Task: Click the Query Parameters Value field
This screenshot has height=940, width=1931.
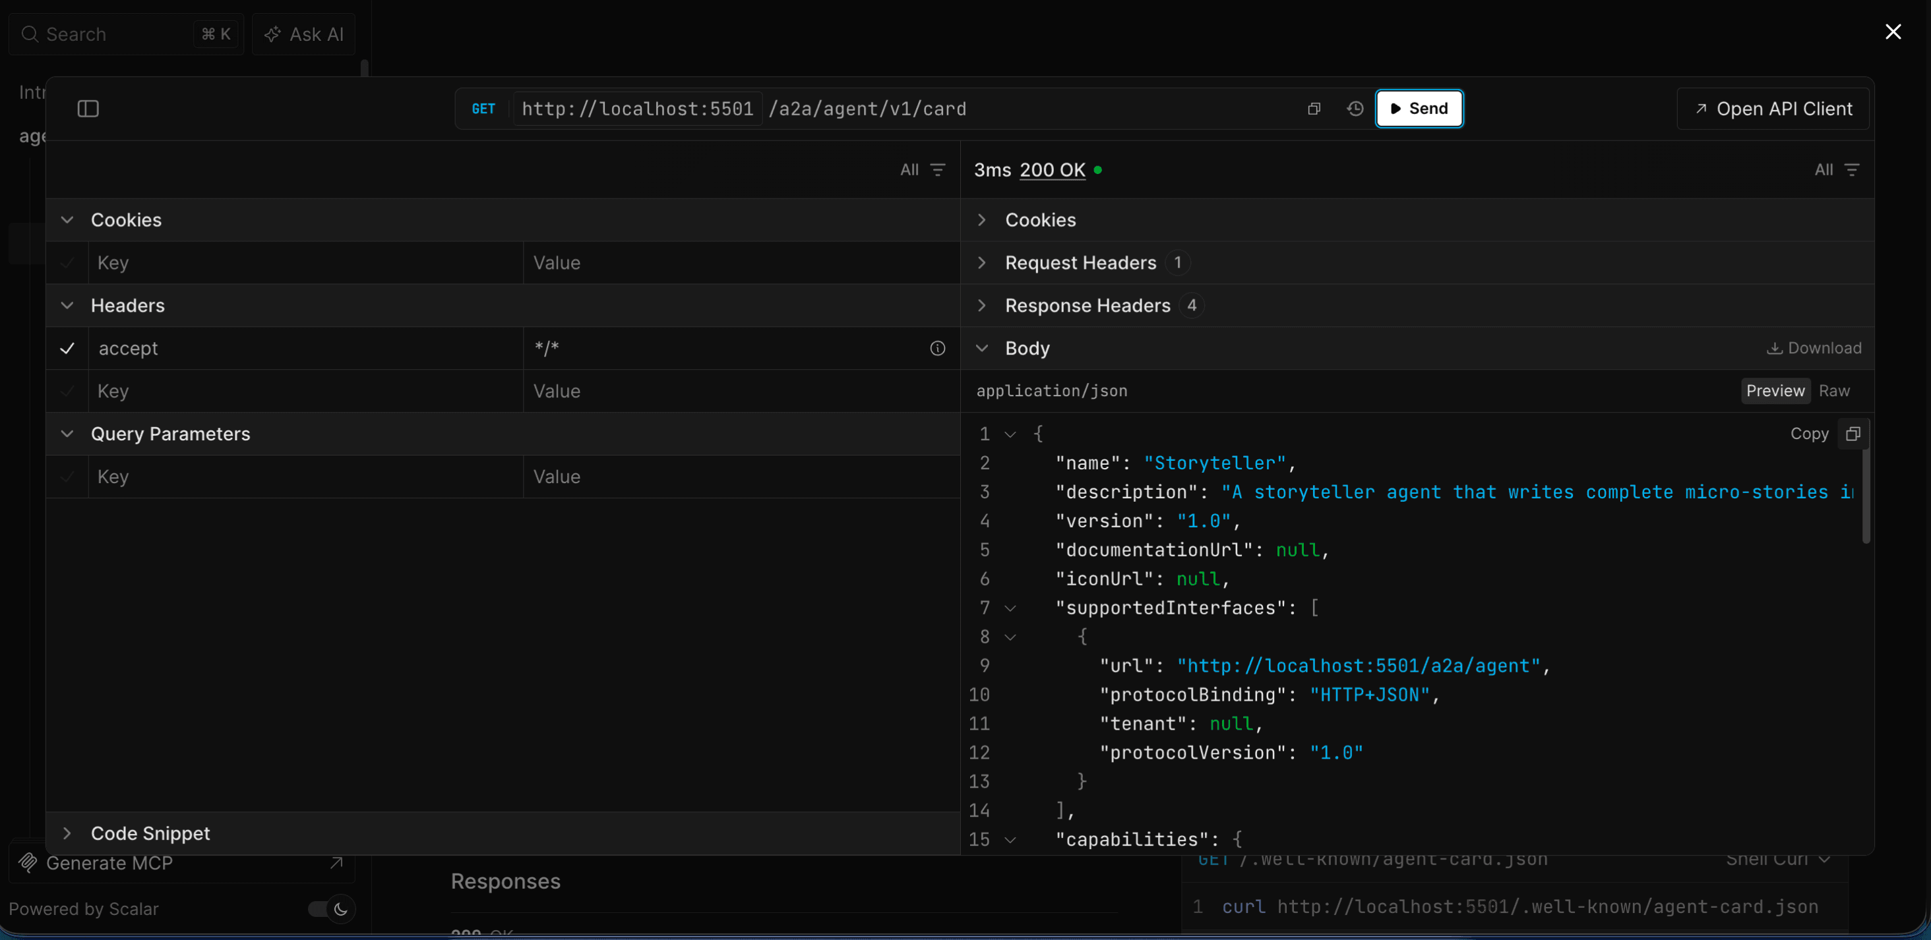Action: pyautogui.click(x=741, y=477)
